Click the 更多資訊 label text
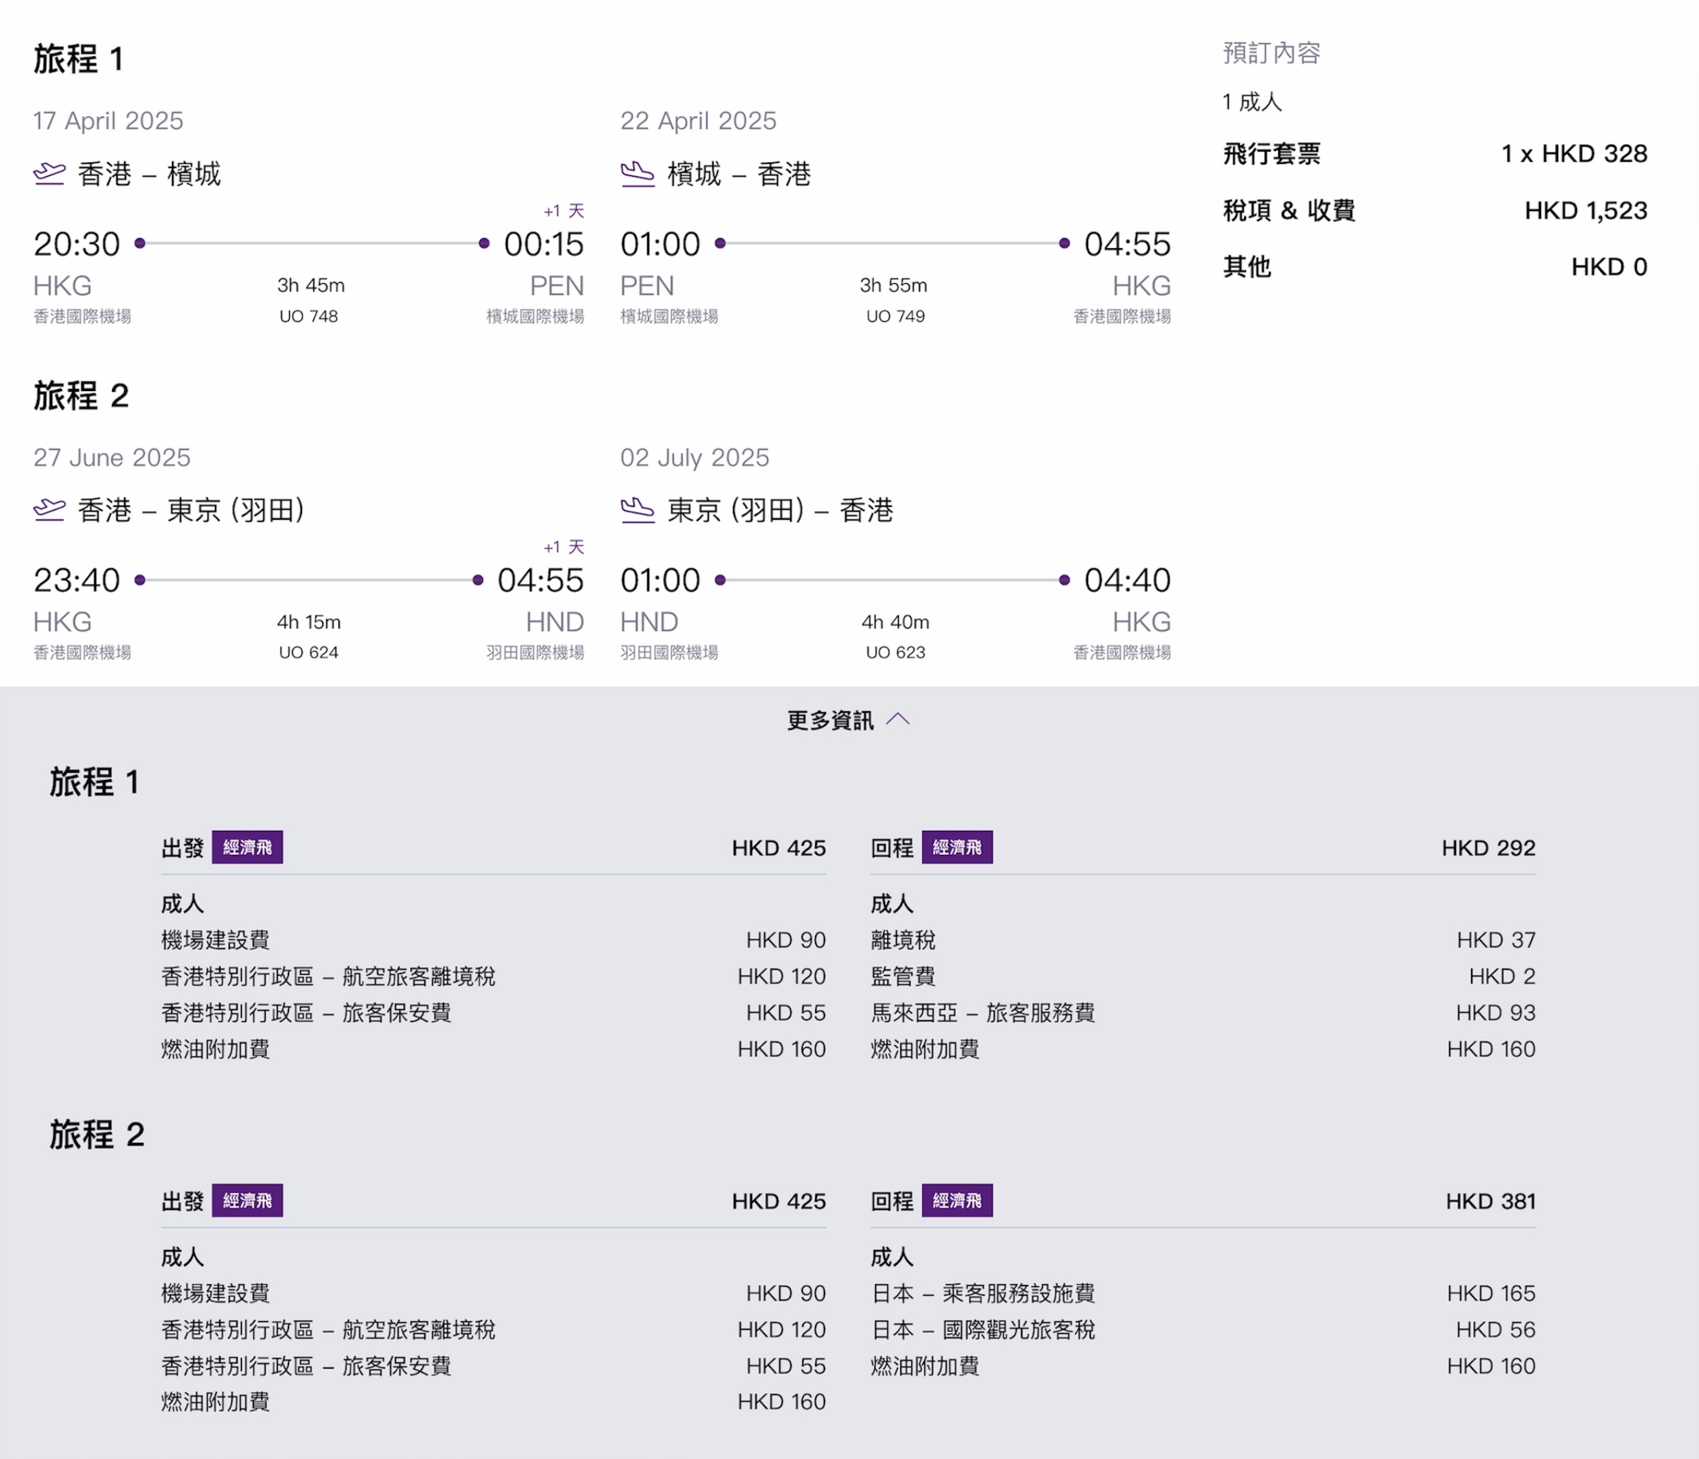The image size is (1699, 1459). pos(830,721)
